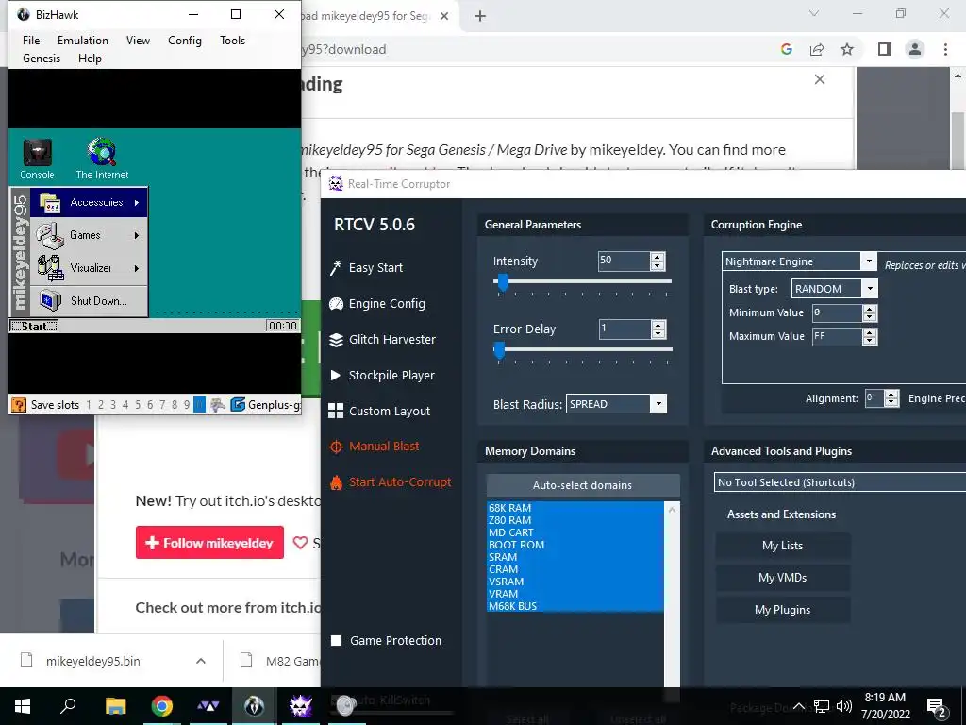The height and width of the screenshot is (725, 966).
Task: Trigger the Manual Blast crosshair icon
Action: pos(336,447)
